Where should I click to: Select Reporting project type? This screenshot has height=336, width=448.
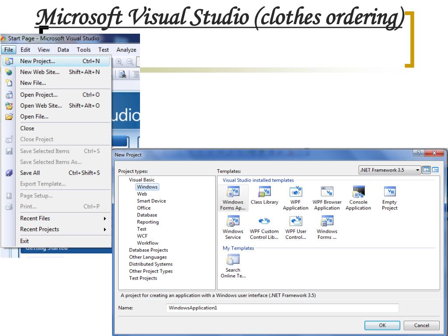tap(148, 222)
